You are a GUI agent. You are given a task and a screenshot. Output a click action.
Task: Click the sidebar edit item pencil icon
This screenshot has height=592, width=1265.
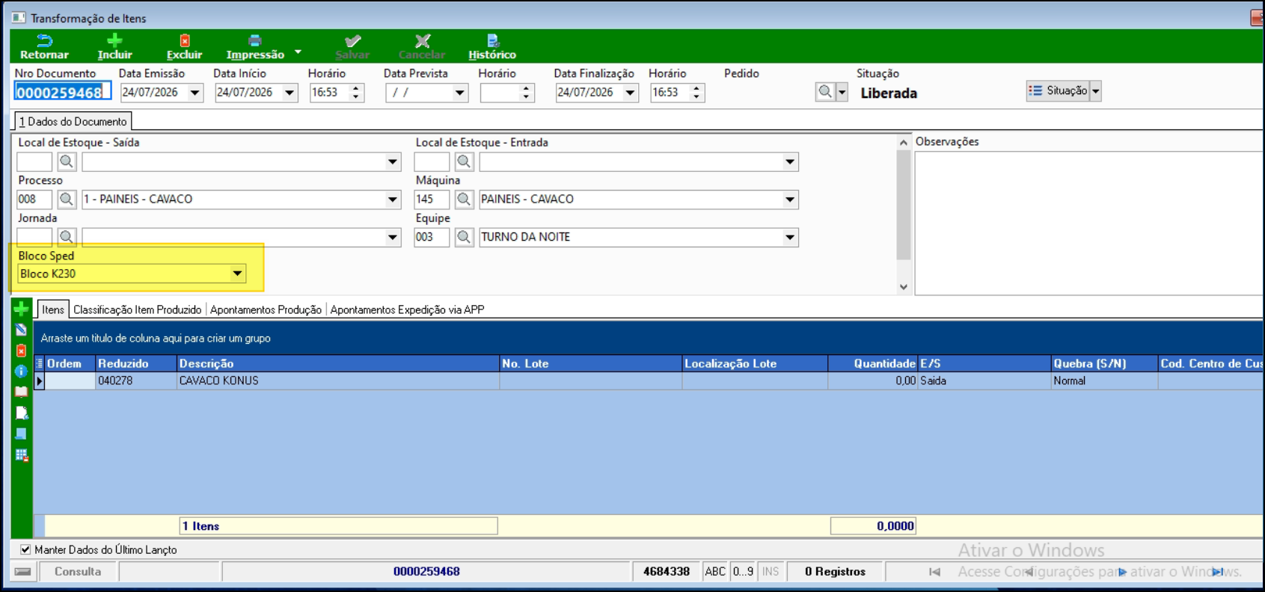pos(21,330)
